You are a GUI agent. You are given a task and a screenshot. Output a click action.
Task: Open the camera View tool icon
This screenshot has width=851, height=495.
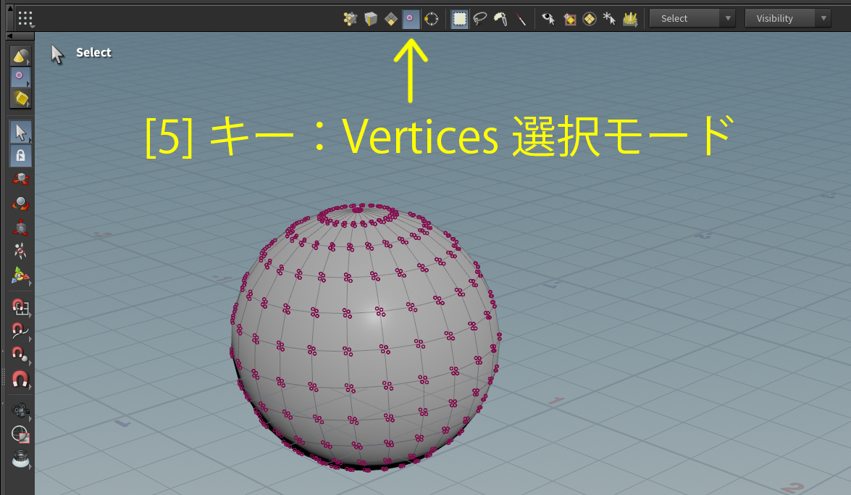pos(20,410)
